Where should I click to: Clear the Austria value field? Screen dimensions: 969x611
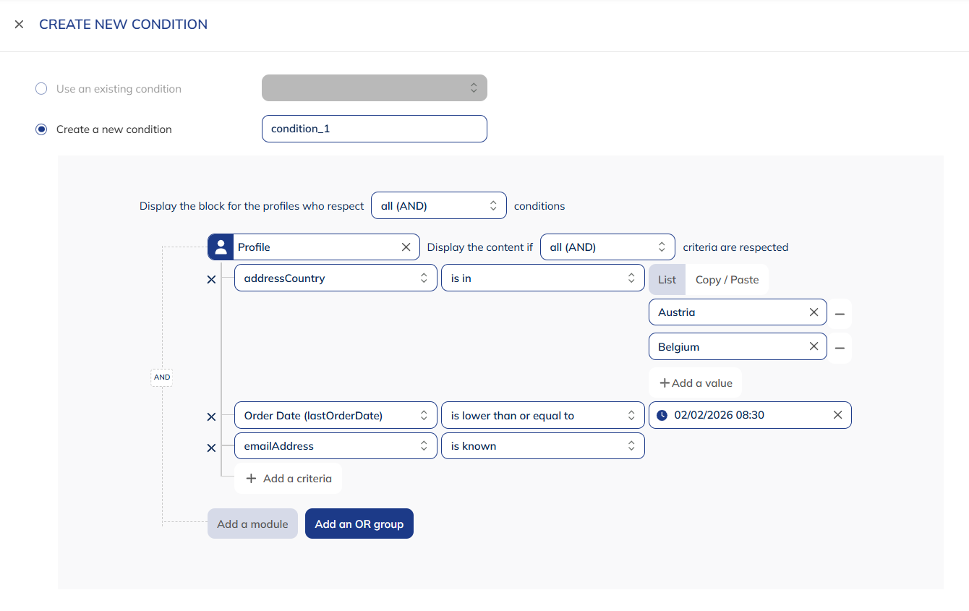[x=814, y=312]
